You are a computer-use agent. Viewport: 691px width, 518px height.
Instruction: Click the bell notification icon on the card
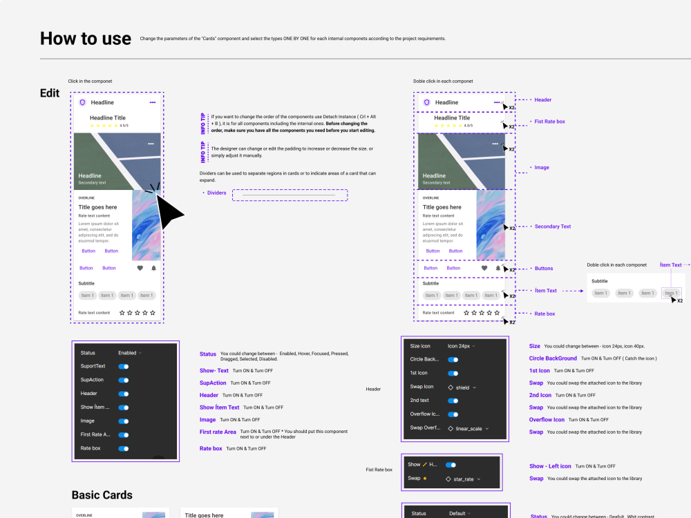click(x=153, y=268)
